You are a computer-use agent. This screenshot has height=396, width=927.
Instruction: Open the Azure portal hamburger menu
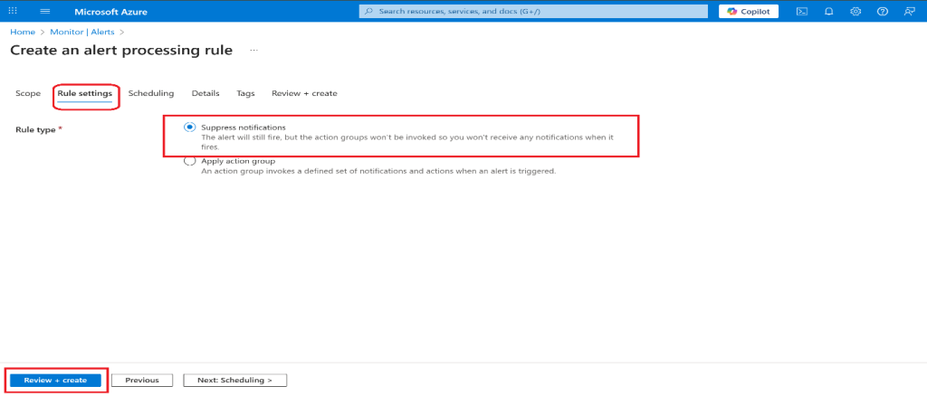pyautogui.click(x=45, y=11)
